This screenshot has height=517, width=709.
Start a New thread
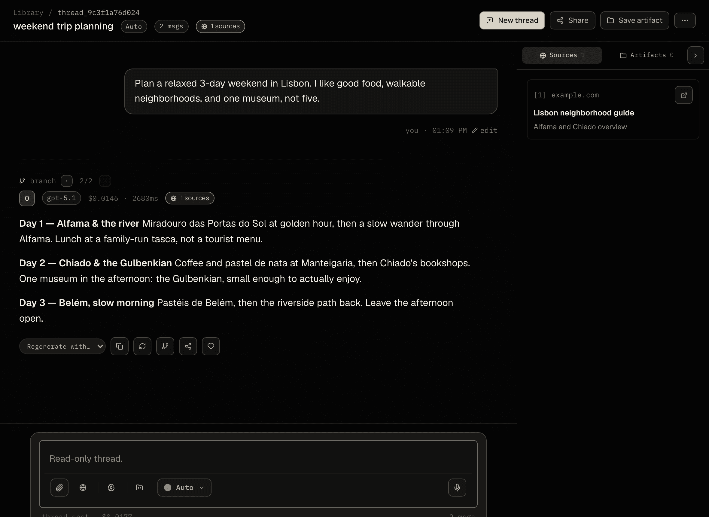[x=512, y=20]
